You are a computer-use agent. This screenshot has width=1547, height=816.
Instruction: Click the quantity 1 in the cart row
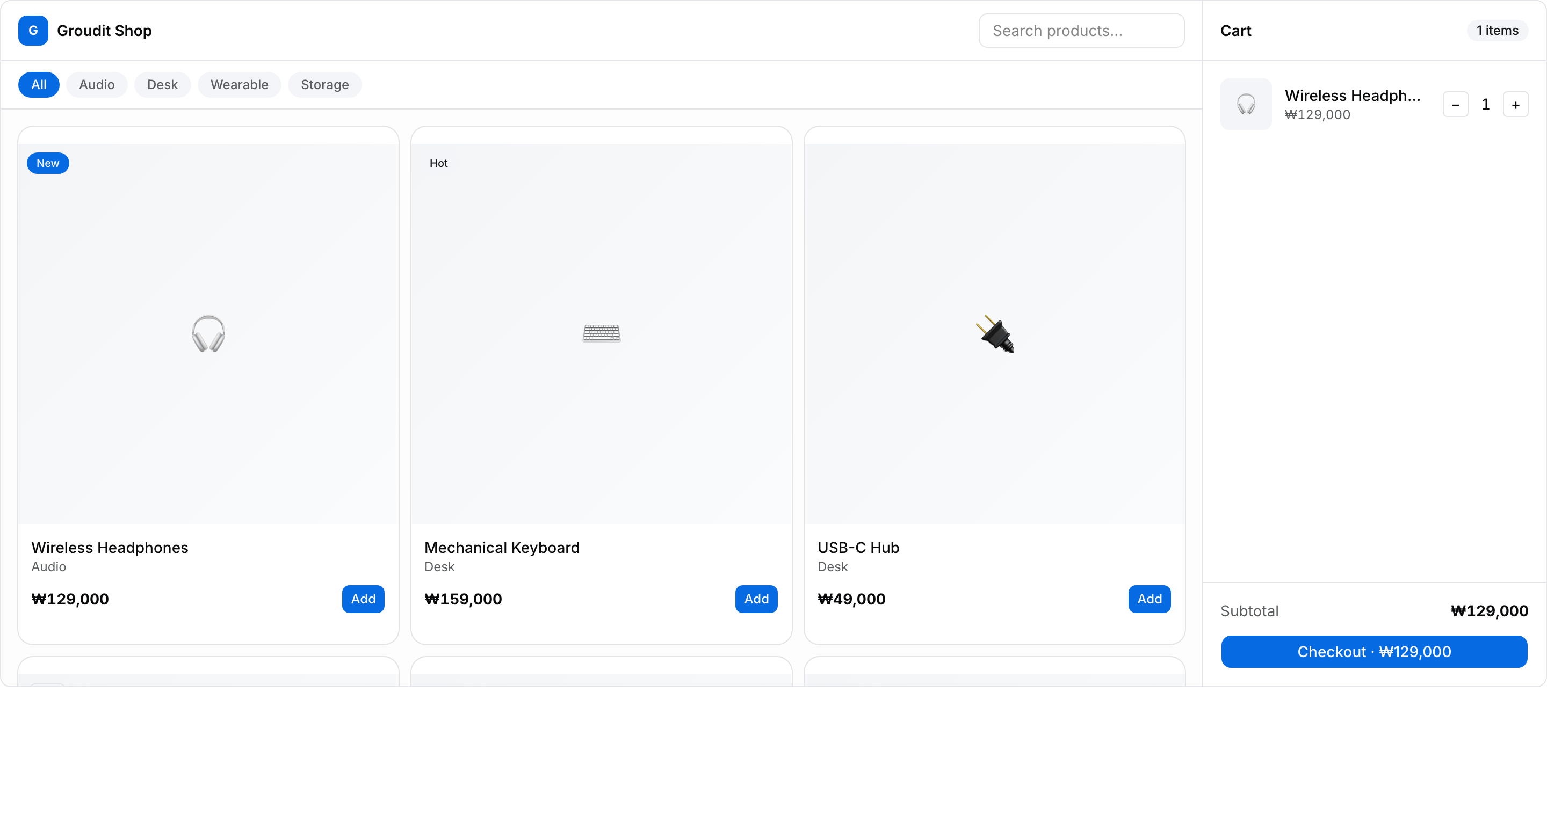pyautogui.click(x=1485, y=104)
